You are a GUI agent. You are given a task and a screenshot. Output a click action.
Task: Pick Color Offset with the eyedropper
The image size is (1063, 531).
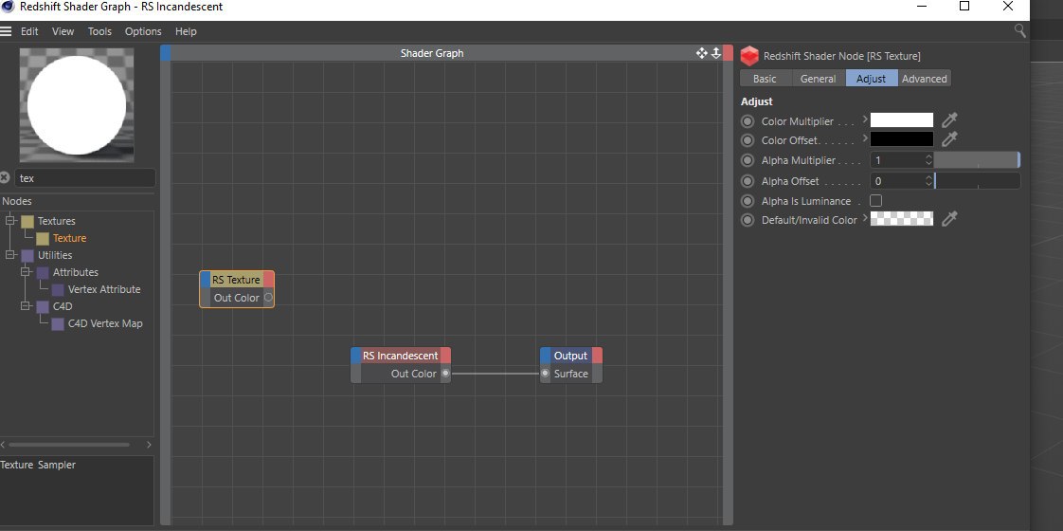pos(950,139)
